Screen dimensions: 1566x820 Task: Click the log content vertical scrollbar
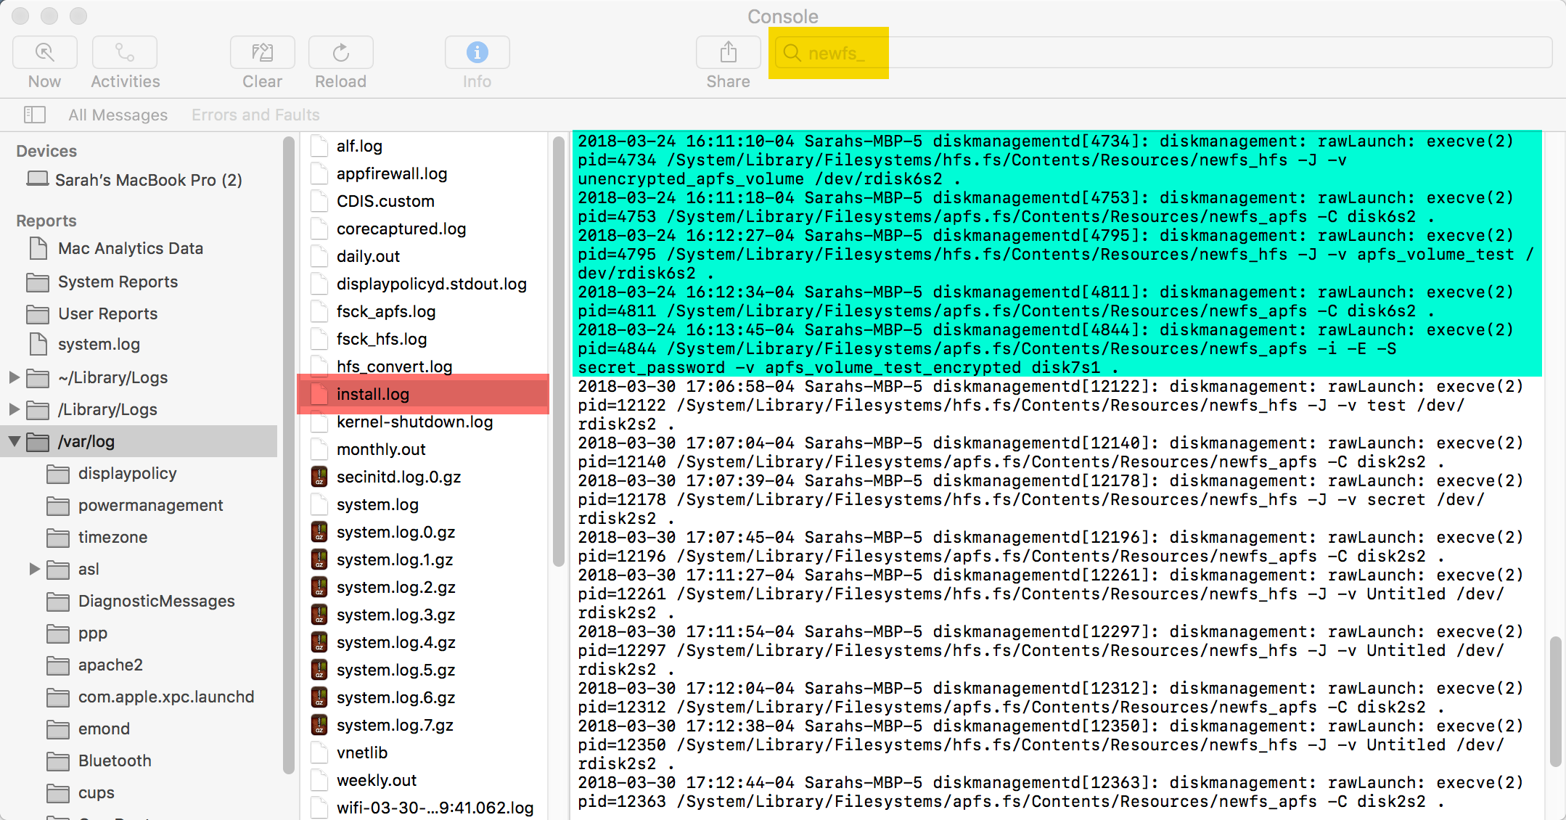tap(1555, 702)
